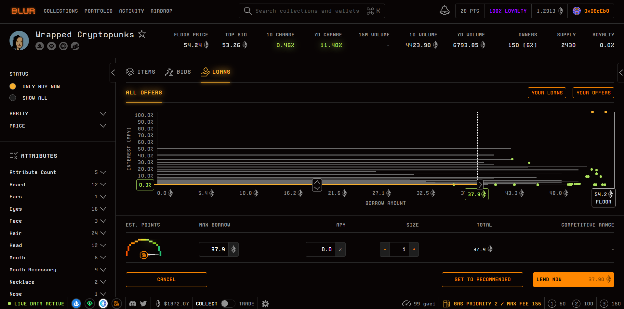
Task: Select the All Offers sub-tab
Action: click(x=144, y=93)
